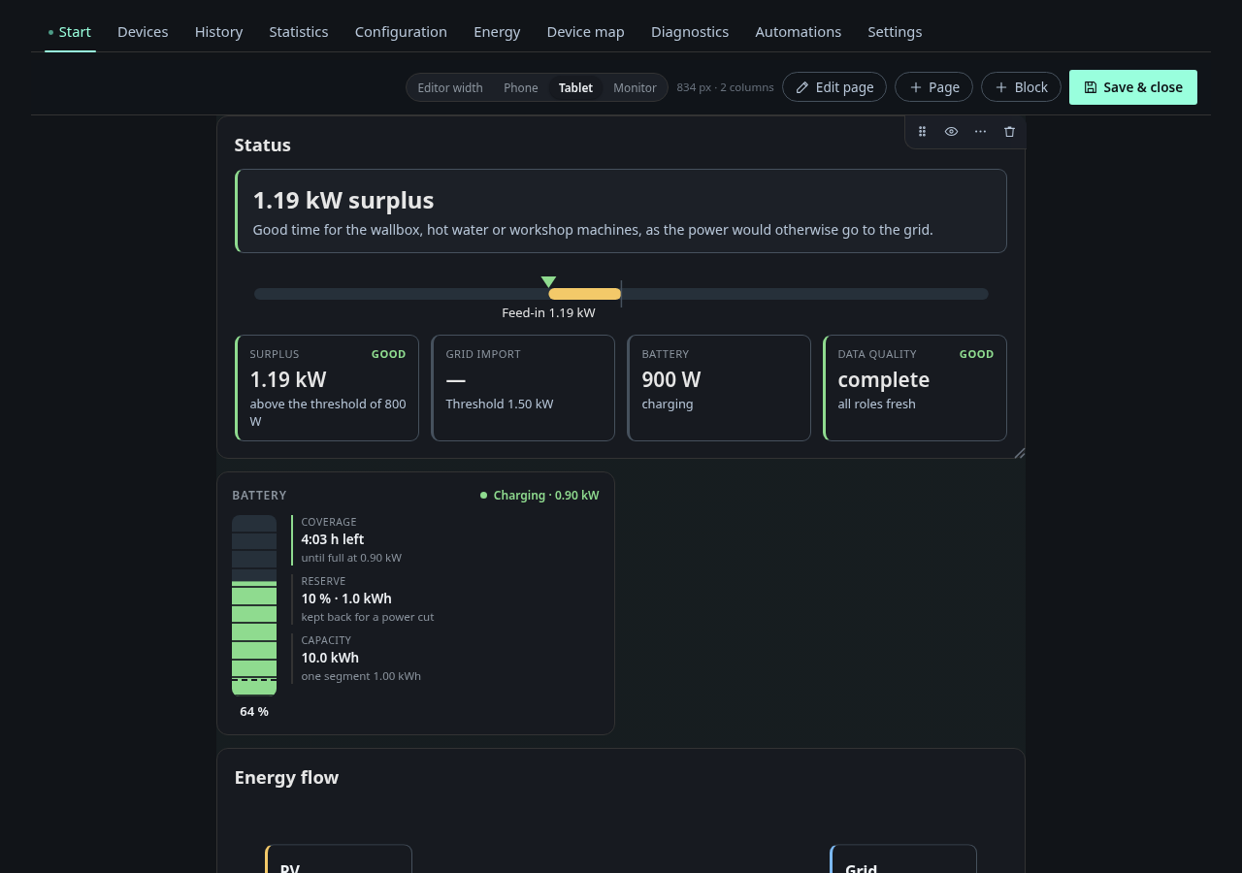
Task: Select the Grid node in Energy flow
Action: (903, 859)
